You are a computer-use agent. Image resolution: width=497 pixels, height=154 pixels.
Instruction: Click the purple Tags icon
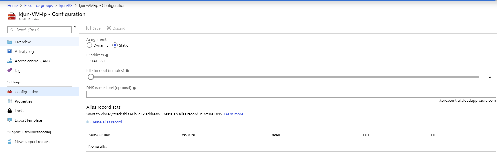10,70
